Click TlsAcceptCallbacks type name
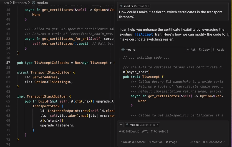232x147 pixels. pos(52,63)
